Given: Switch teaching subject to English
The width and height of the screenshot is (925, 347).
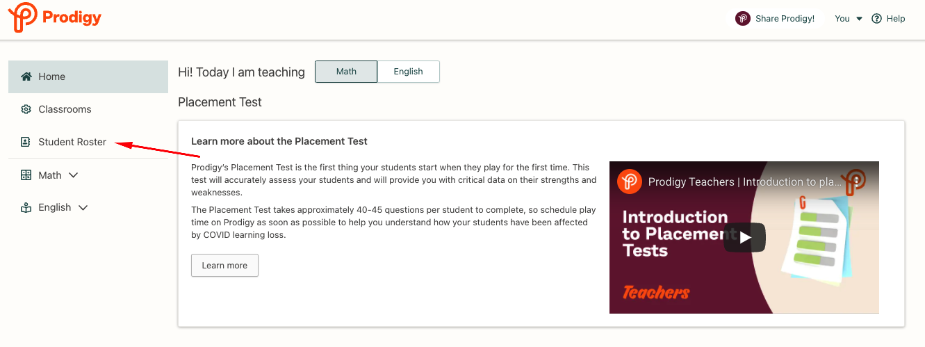Looking at the screenshot, I should 409,72.
